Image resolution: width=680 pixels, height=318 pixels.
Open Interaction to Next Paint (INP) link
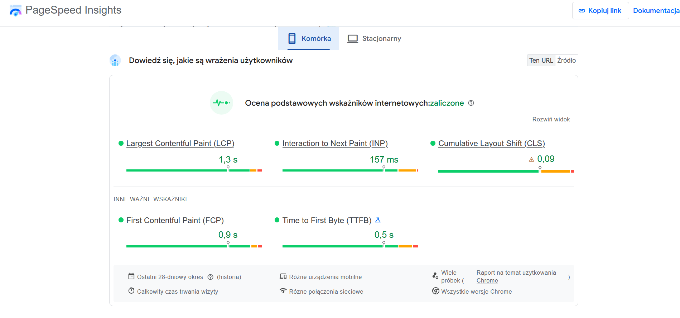(x=335, y=143)
